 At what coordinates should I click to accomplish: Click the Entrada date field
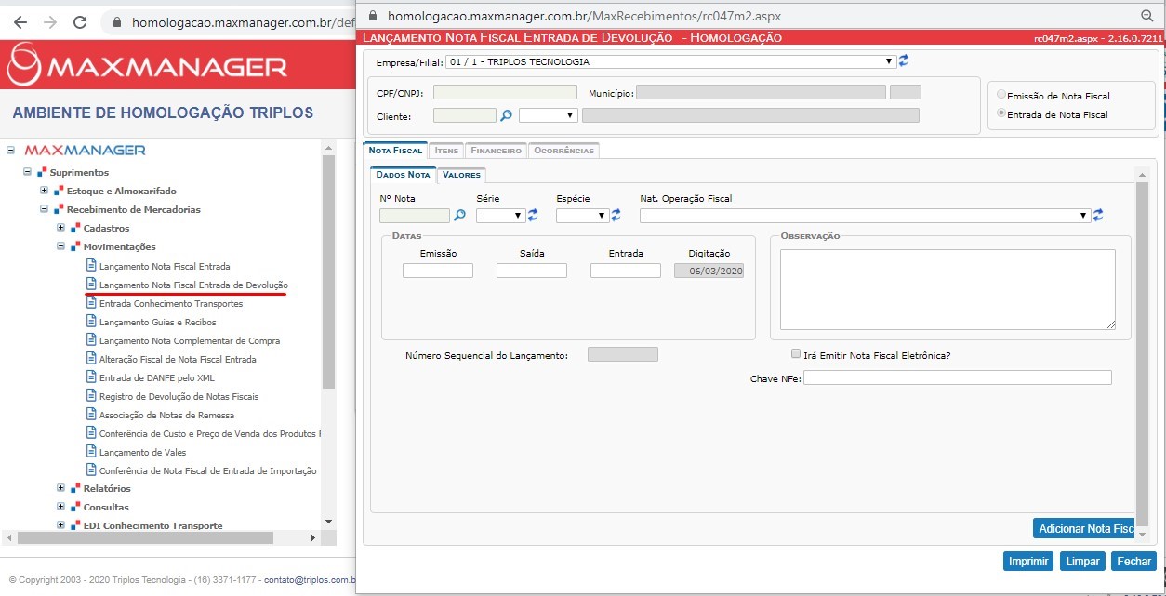pyautogui.click(x=626, y=271)
